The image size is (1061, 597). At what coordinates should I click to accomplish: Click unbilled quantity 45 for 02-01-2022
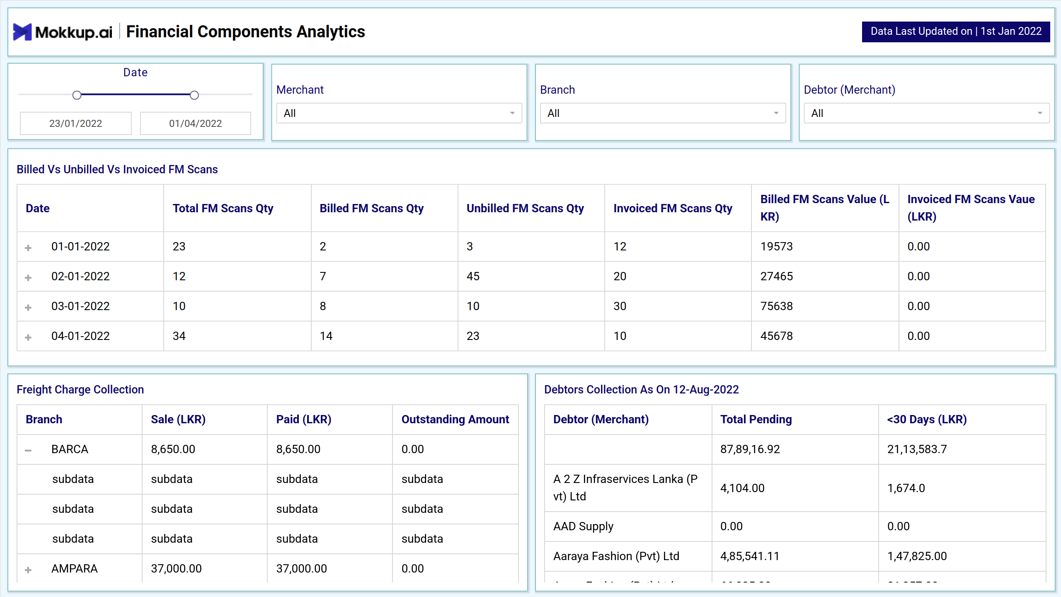click(473, 276)
